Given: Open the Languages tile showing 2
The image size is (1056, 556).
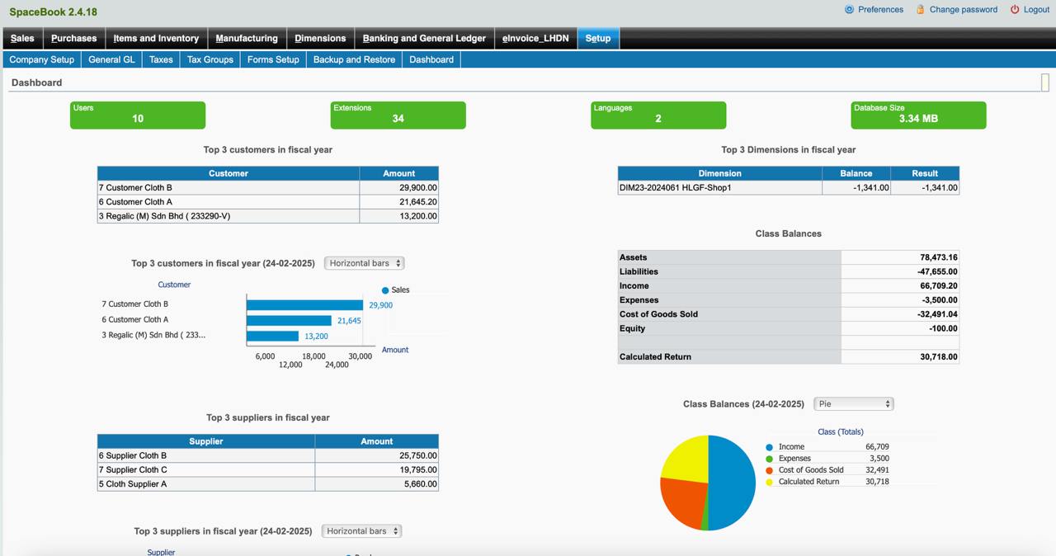Looking at the screenshot, I should click(x=658, y=115).
